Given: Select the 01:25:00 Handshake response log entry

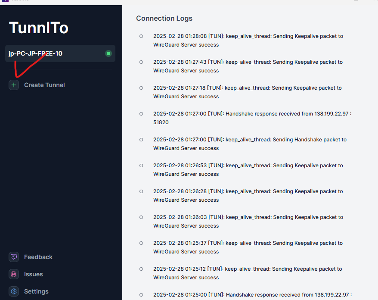Looking at the screenshot, I should [252, 295].
